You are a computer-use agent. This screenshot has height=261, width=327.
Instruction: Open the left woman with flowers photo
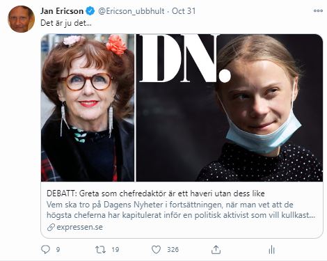(x=88, y=108)
